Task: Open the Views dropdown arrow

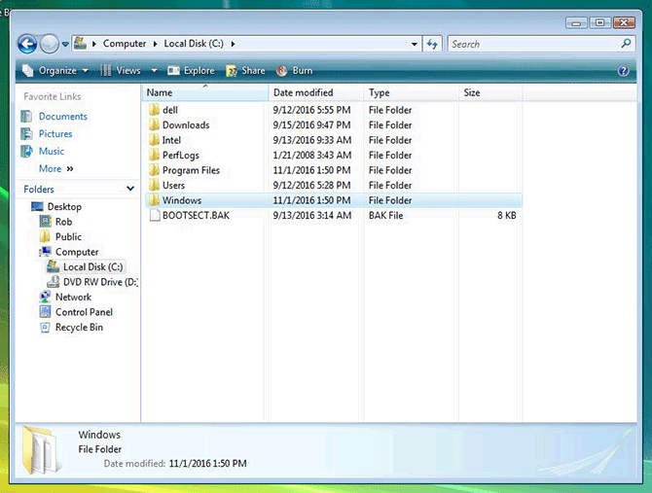Action: point(155,71)
